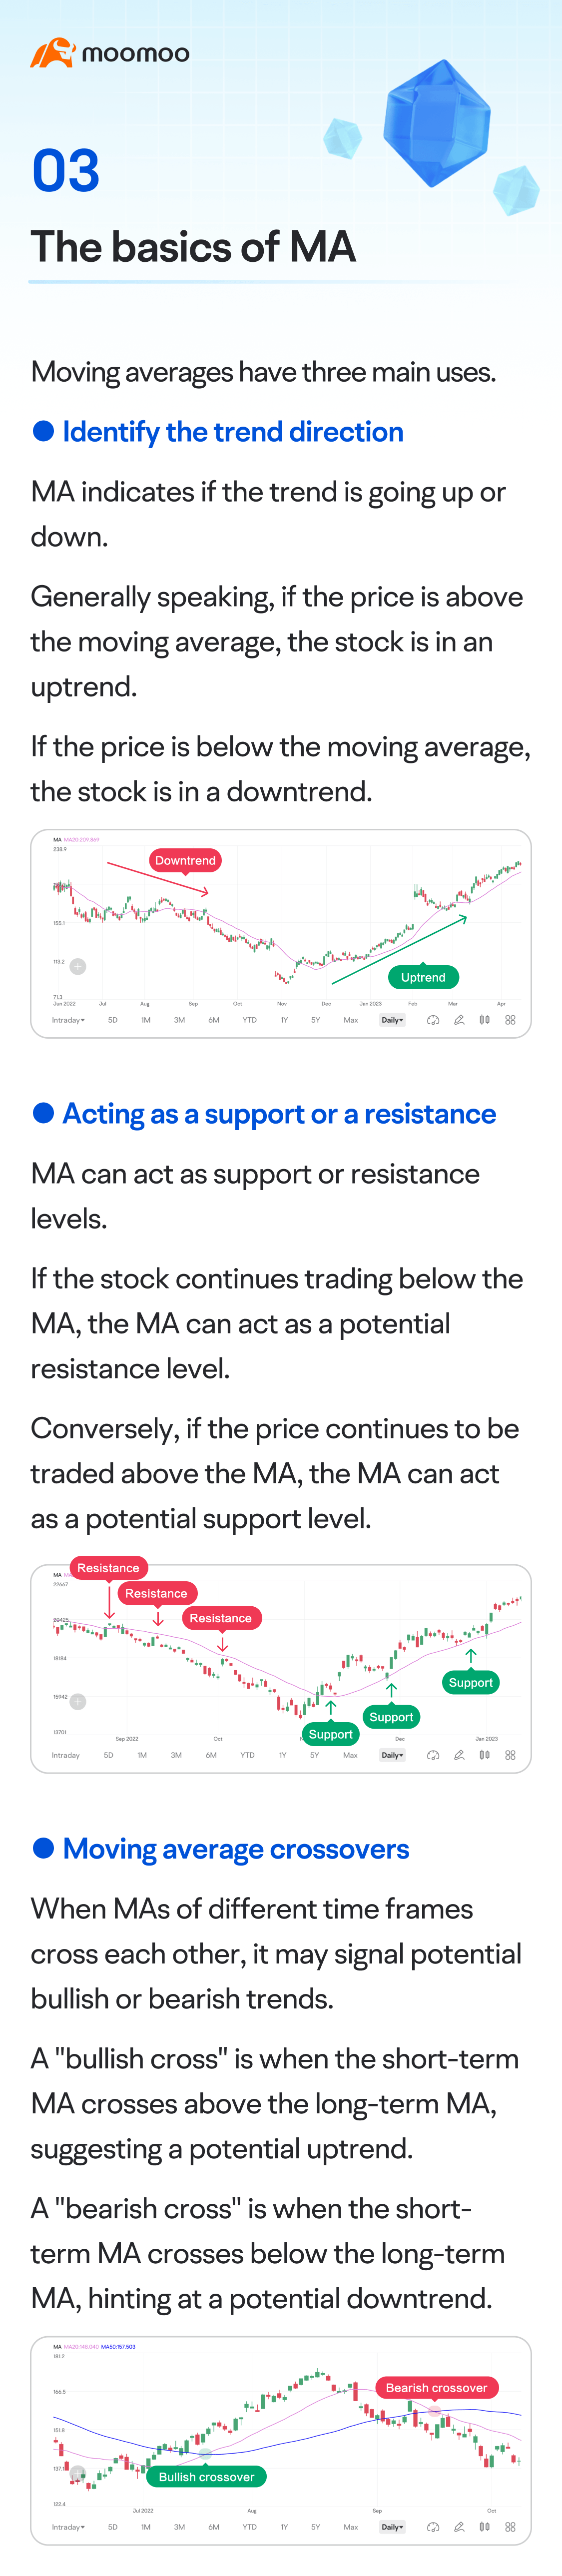Click the green Uptrend label
This screenshot has height=2576, width=562.
pyautogui.click(x=423, y=977)
